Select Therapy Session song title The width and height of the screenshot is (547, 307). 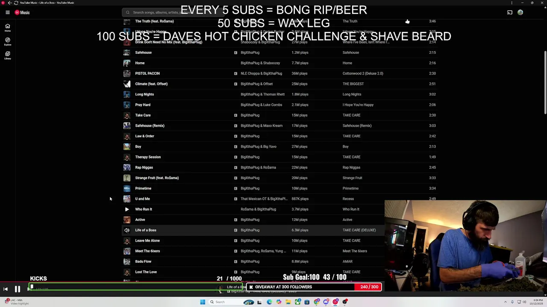148,157
